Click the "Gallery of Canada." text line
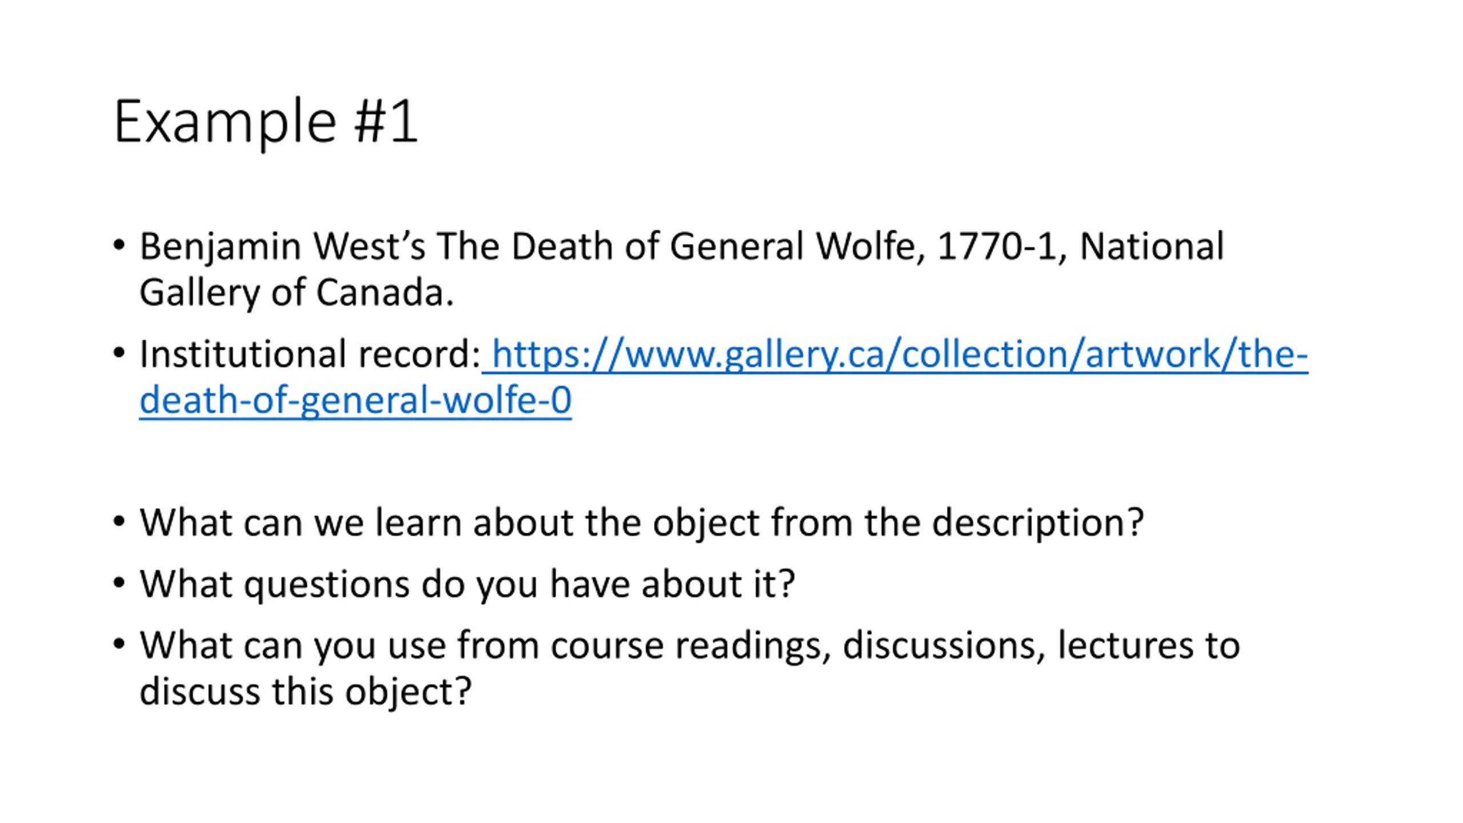This screenshot has width=1463, height=823. [297, 293]
